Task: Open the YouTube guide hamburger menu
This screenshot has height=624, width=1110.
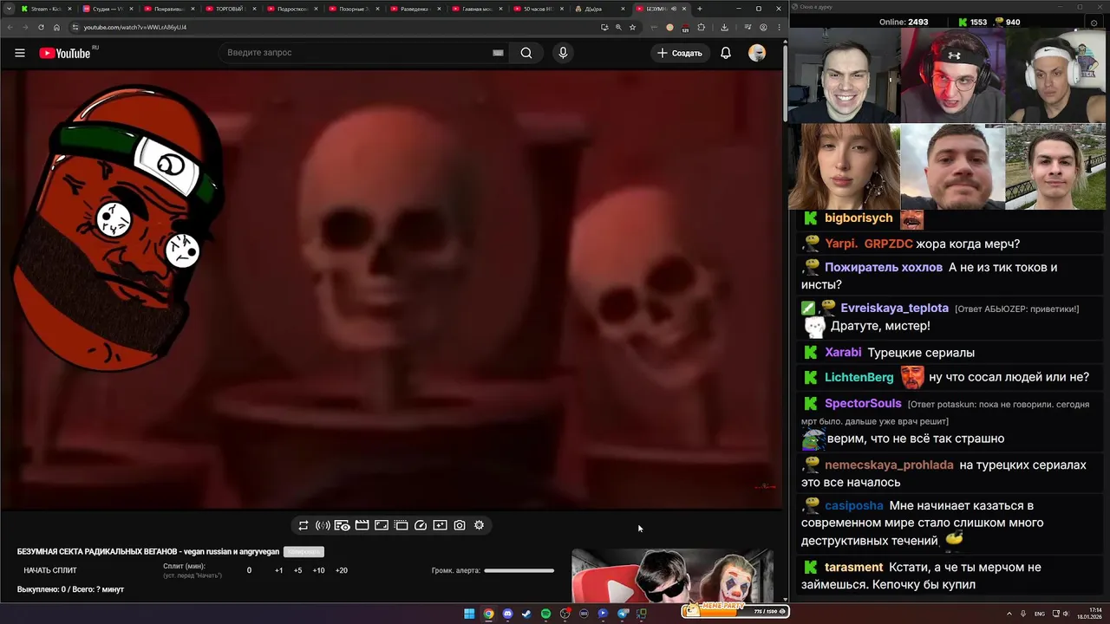Action: click(19, 53)
